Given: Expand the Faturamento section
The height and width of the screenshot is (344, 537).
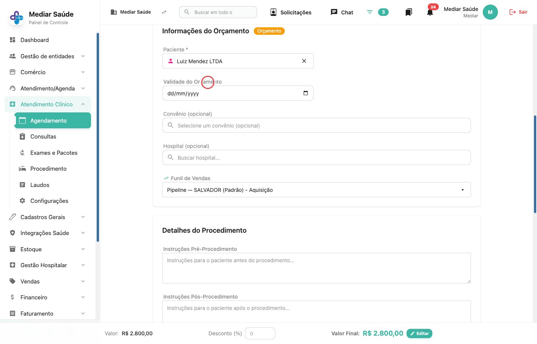Looking at the screenshot, I should click(x=48, y=313).
